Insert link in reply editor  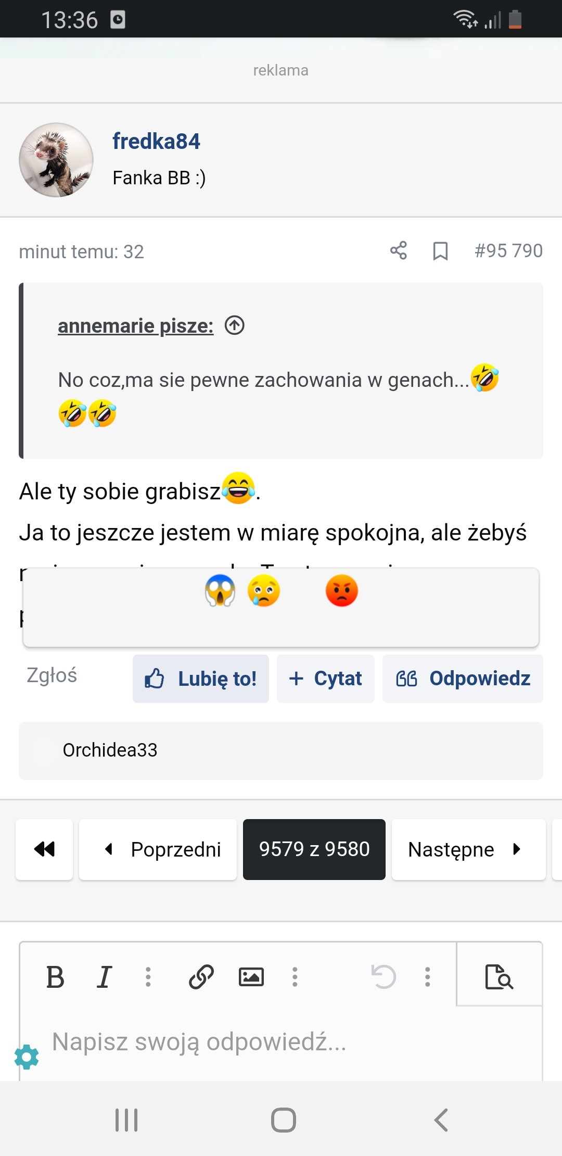click(201, 976)
